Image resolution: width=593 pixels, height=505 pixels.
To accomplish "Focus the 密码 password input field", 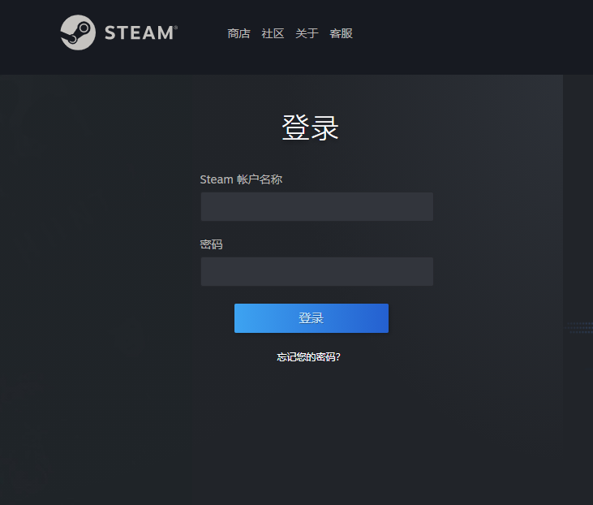I will (x=317, y=272).
